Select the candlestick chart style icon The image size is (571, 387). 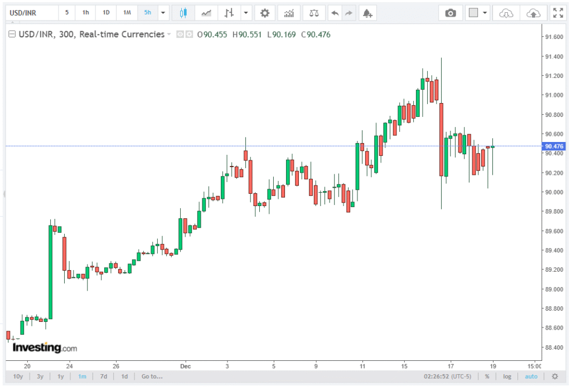(183, 12)
